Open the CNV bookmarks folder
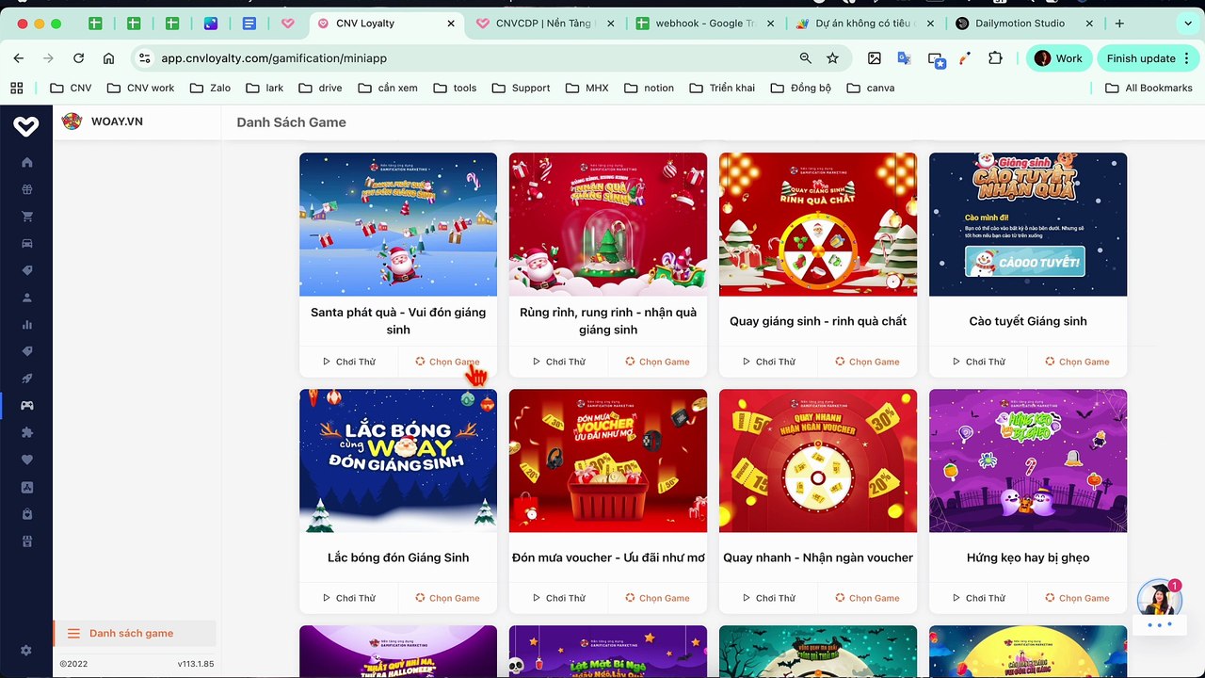1205x678 pixels. [71, 88]
